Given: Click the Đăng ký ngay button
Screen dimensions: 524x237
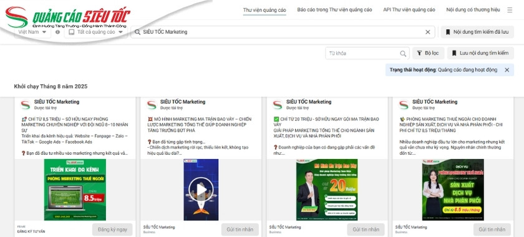Looking at the screenshot, I should (112, 230).
